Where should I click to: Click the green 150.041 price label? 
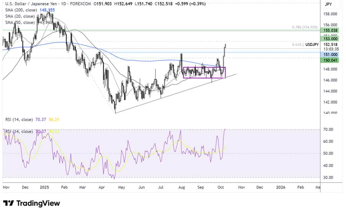tap(330, 60)
